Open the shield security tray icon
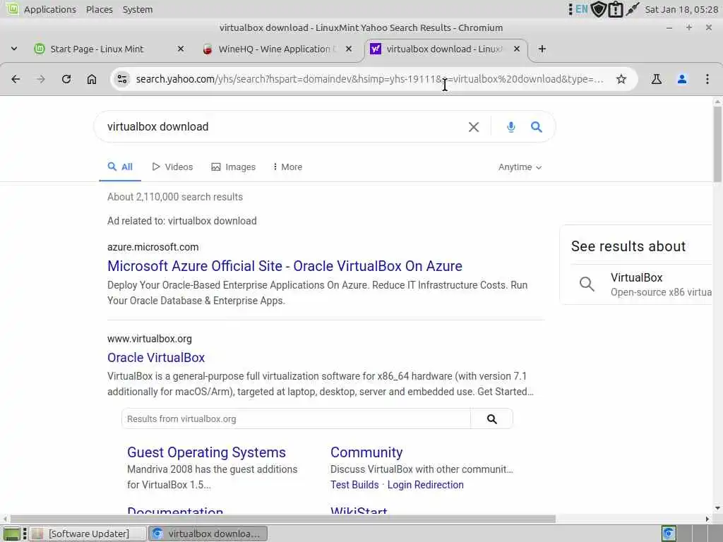Screen dimensions: 723x542 [x=599, y=9]
